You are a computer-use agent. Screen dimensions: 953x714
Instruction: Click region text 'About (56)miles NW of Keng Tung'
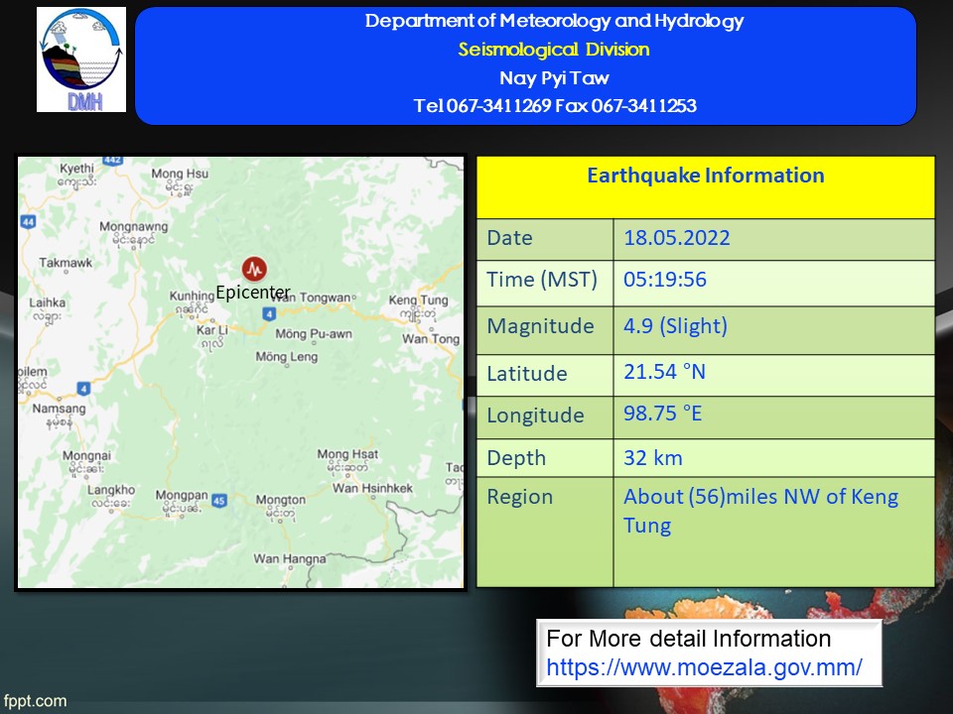click(x=761, y=511)
